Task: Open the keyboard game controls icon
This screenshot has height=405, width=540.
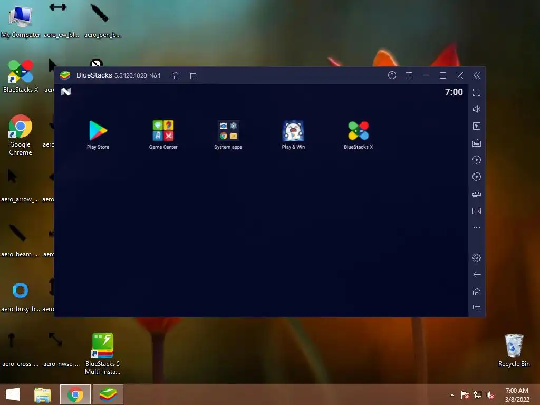Action: 477,143
